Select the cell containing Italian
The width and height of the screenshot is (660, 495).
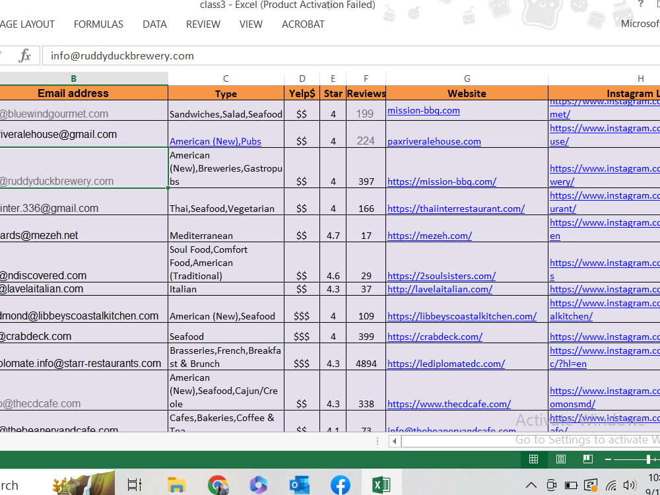click(226, 289)
